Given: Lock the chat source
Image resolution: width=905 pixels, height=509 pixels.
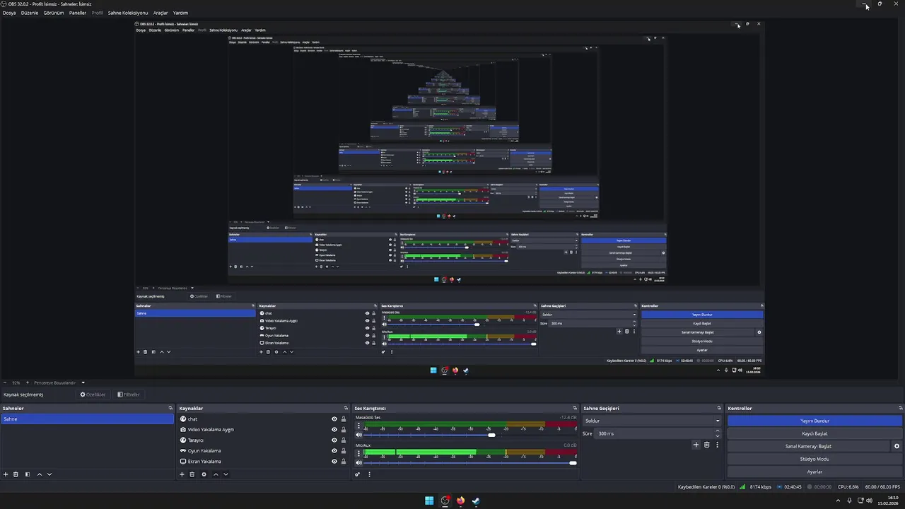Looking at the screenshot, I should pyautogui.click(x=344, y=419).
